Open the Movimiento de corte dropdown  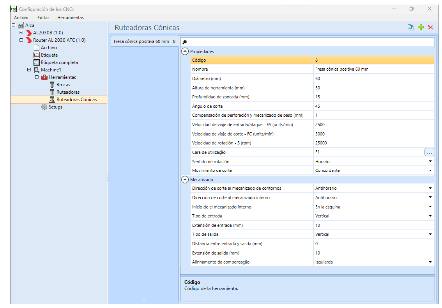(430, 171)
